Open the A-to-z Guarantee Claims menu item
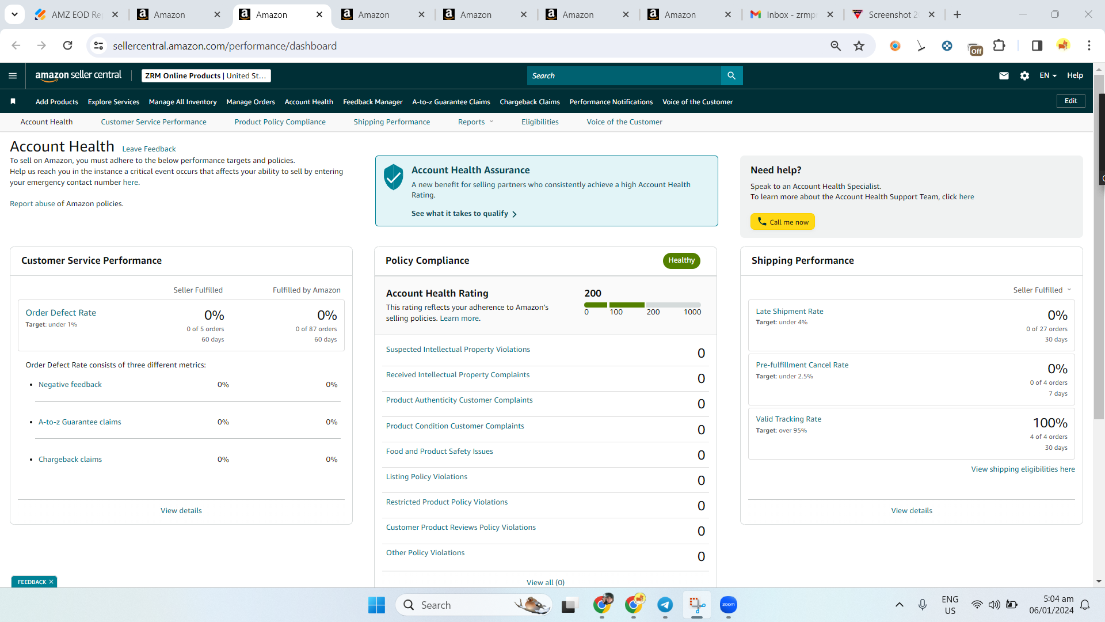Viewport: 1105px width, 622px height. (451, 102)
